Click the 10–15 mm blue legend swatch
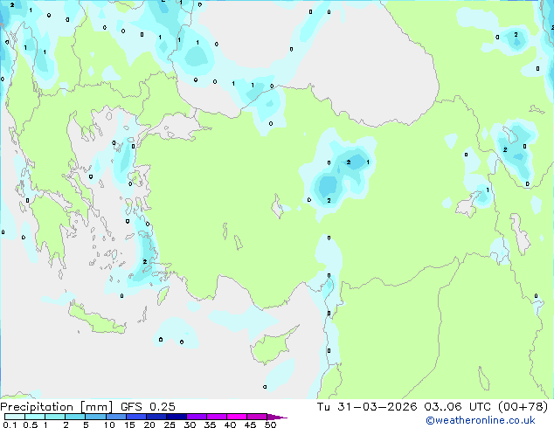Viewport: 554px width, 428px height. 115,417
